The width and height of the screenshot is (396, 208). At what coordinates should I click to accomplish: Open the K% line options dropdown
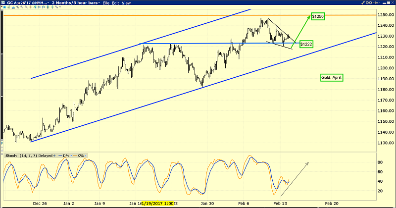pyautogui.click(x=86, y=156)
